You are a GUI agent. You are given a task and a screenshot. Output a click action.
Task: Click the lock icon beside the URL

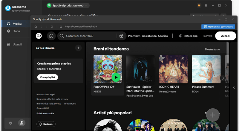coord(61,26)
